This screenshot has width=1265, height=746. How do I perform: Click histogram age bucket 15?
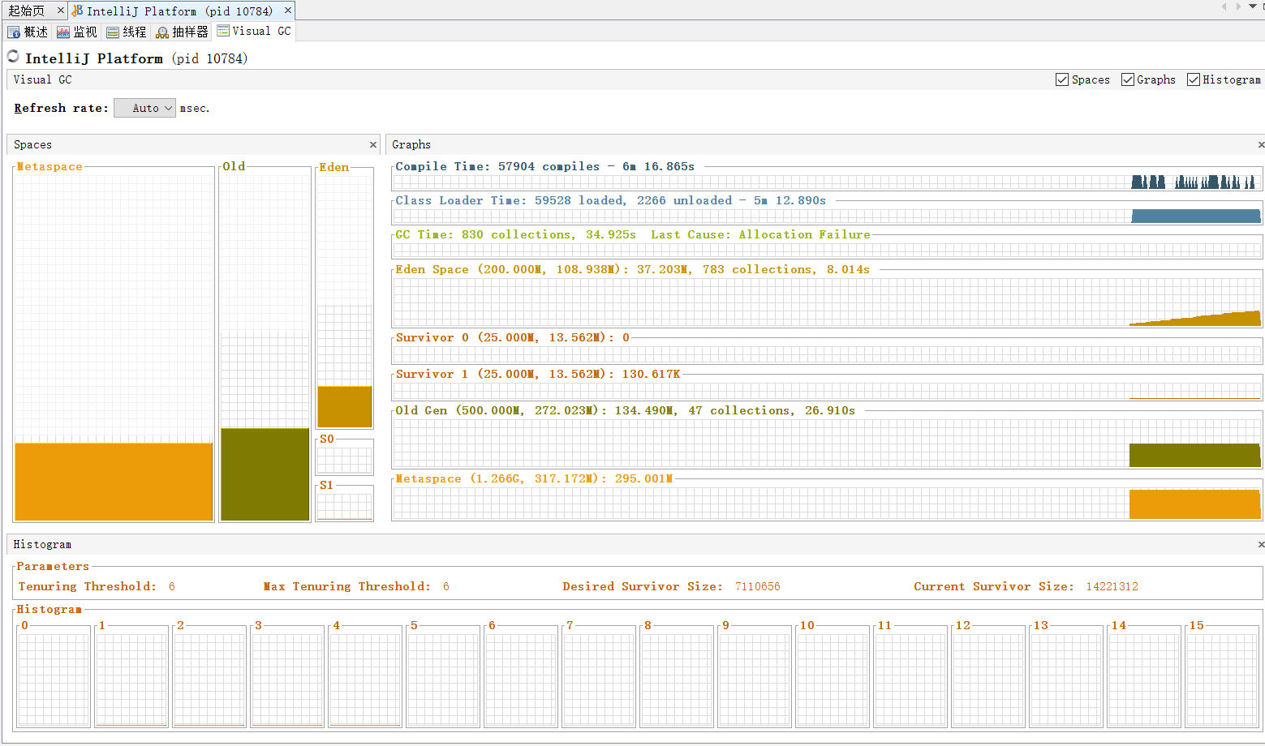pyautogui.click(x=1222, y=679)
